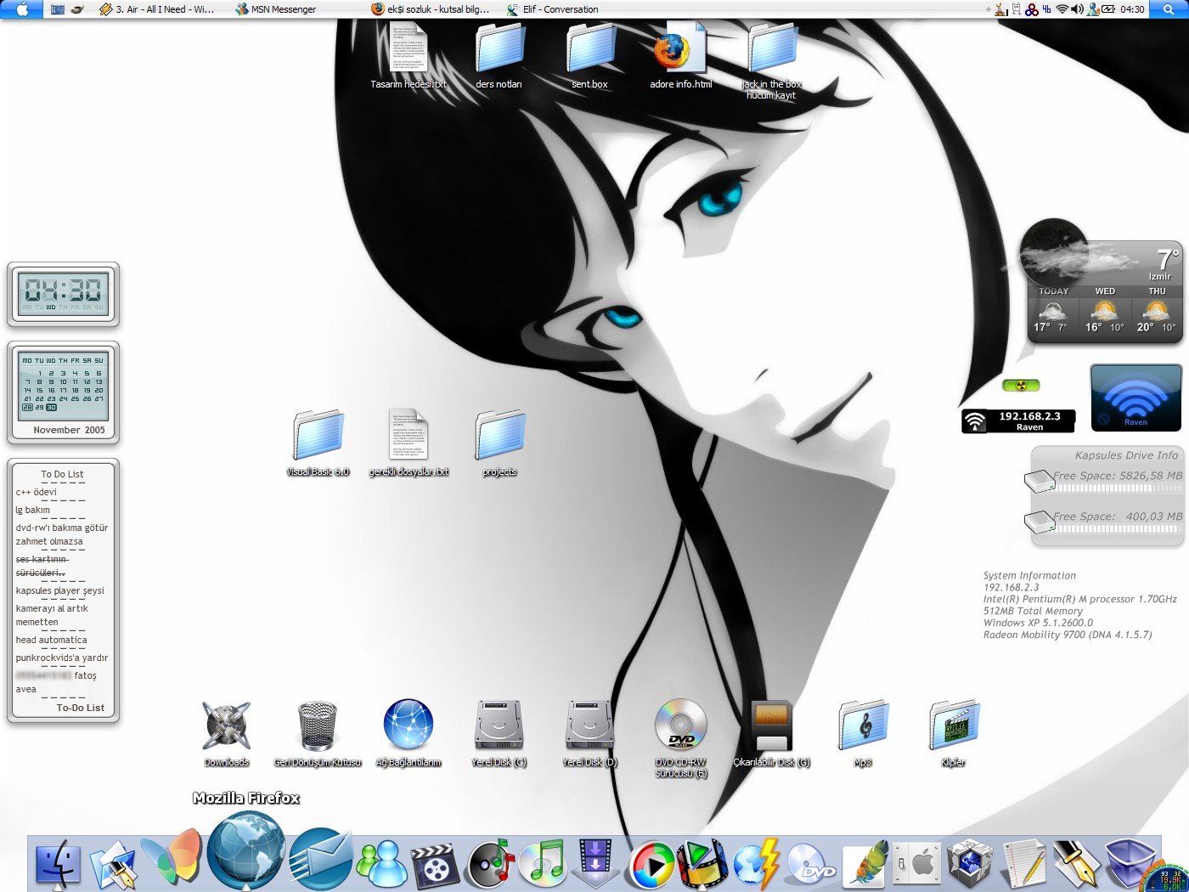The image size is (1189, 892).
Task: Open the Downloads desktop icon
Action: (x=227, y=732)
